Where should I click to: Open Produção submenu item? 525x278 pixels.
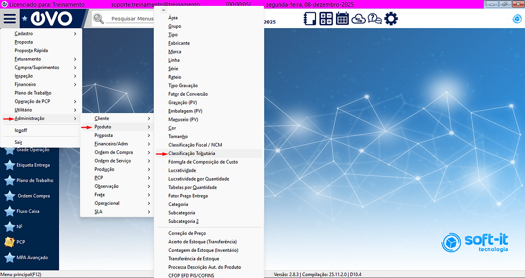point(117,169)
